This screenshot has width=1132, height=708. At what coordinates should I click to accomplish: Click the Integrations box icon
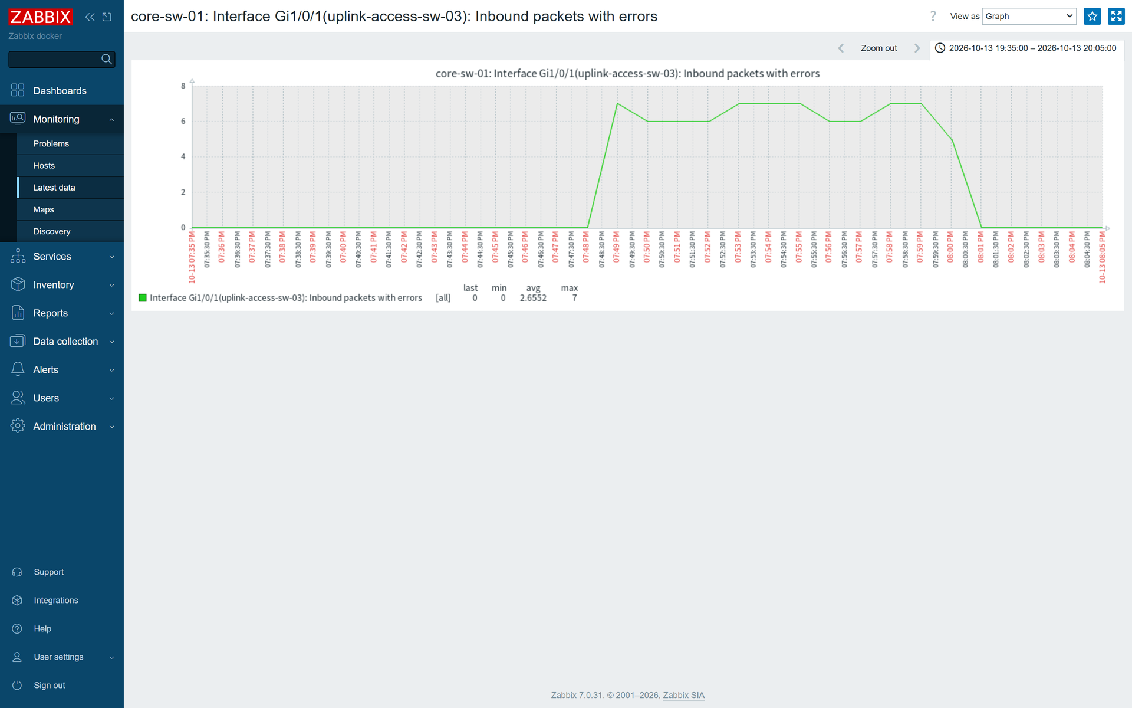point(17,600)
